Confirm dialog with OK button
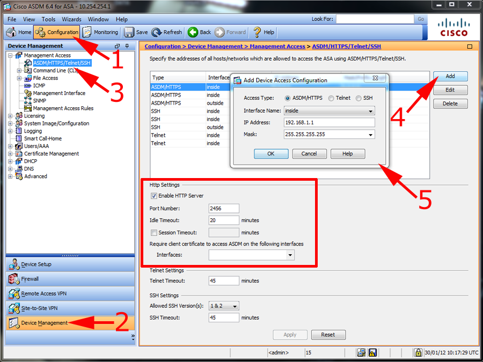Image resolution: width=483 pixels, height=362 pixels. tap(271, 153)
